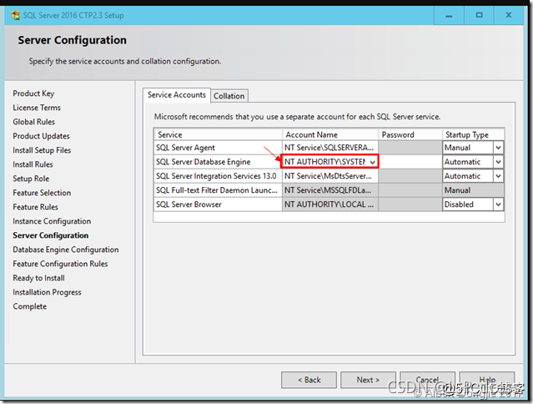Open SQL Server Agent startup type dropdown
The width and height of the screenshot is (533, 404).
[498, 148]
